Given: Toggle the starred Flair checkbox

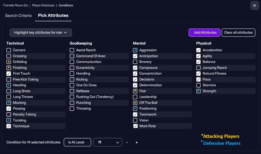Looking at the screenshot, I should [x=135, y=91].
